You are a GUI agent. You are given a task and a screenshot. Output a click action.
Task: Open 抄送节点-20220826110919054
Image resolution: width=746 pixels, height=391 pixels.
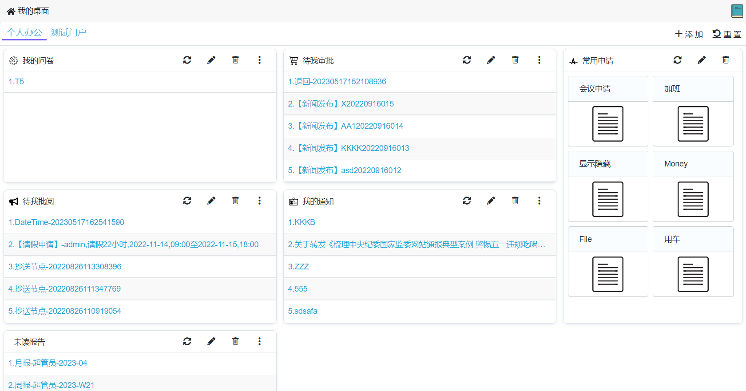pos(65,311)
